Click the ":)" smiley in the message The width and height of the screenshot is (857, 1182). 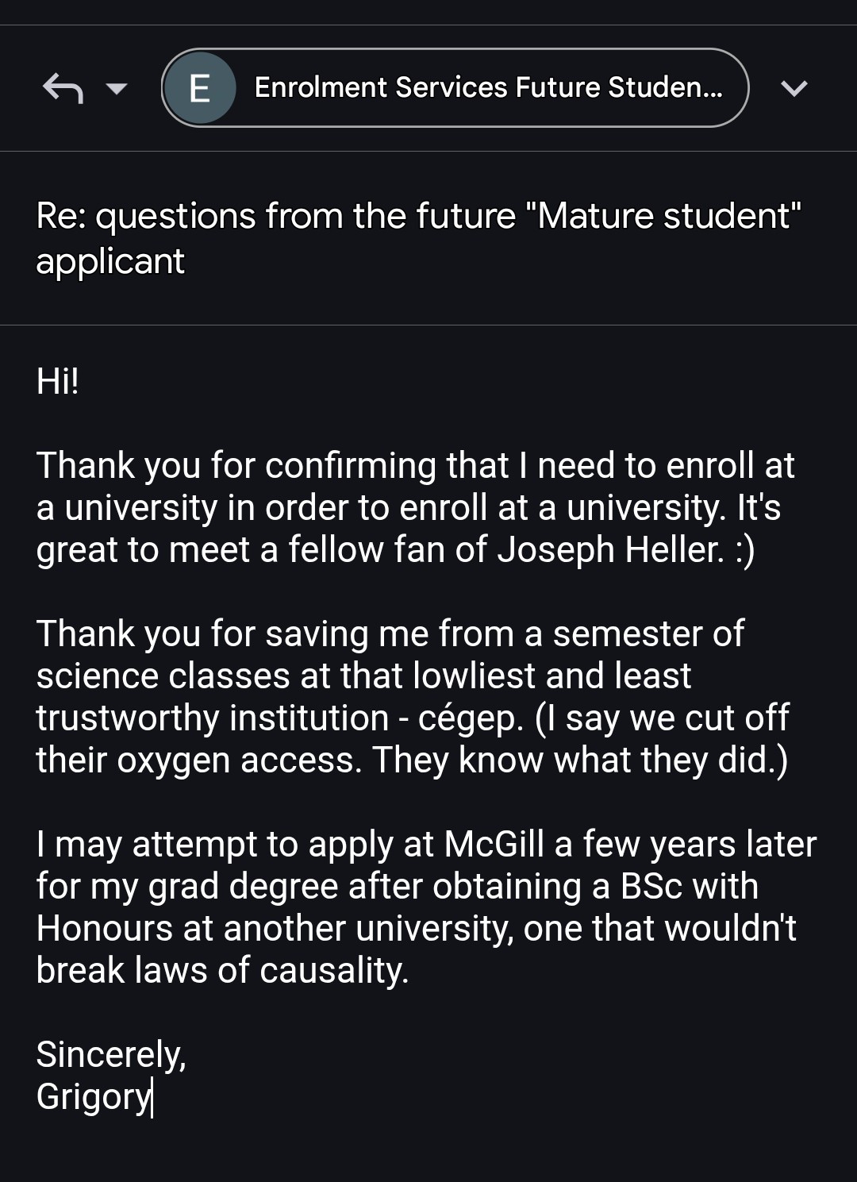pyautogui.click(x=744, y=549)
